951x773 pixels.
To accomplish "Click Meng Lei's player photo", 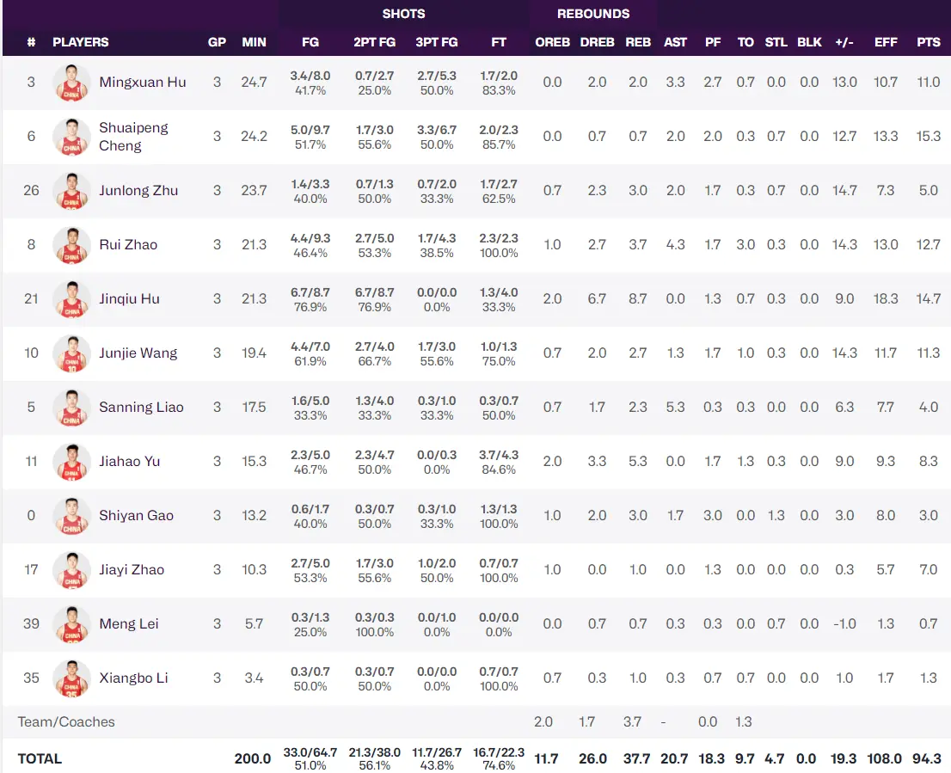I will tap(71, 624).
